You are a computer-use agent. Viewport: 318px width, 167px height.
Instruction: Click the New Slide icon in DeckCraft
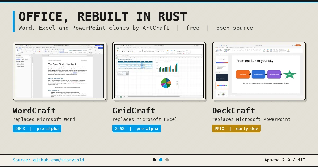[x=225, y=50]
